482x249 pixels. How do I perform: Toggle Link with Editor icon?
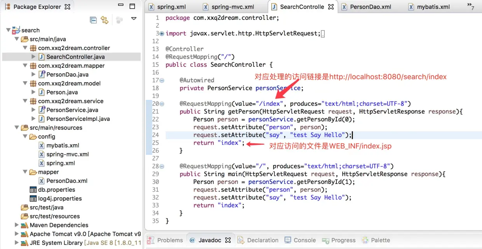tap(105, 20)
